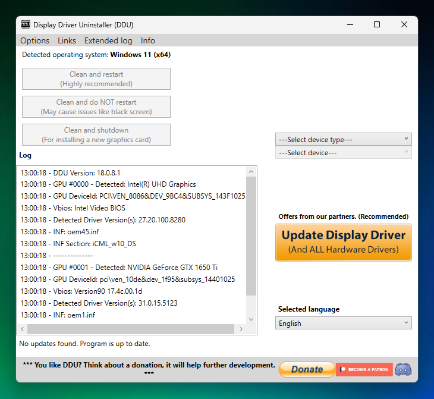Click Clean and restart button
Viewport: 434px width, 399px height.
point(96,79)
